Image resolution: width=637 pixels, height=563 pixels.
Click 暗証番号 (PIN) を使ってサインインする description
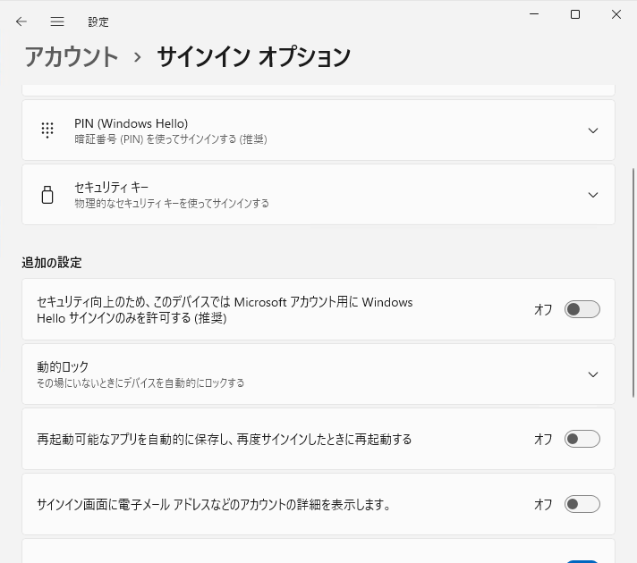point(171,139)
